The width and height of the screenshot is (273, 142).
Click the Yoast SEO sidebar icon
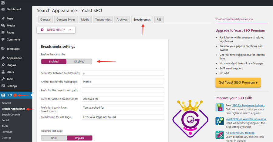click(3, 95)
